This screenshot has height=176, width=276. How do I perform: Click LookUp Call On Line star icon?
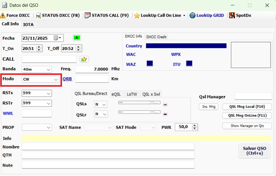tap(137, 15)
